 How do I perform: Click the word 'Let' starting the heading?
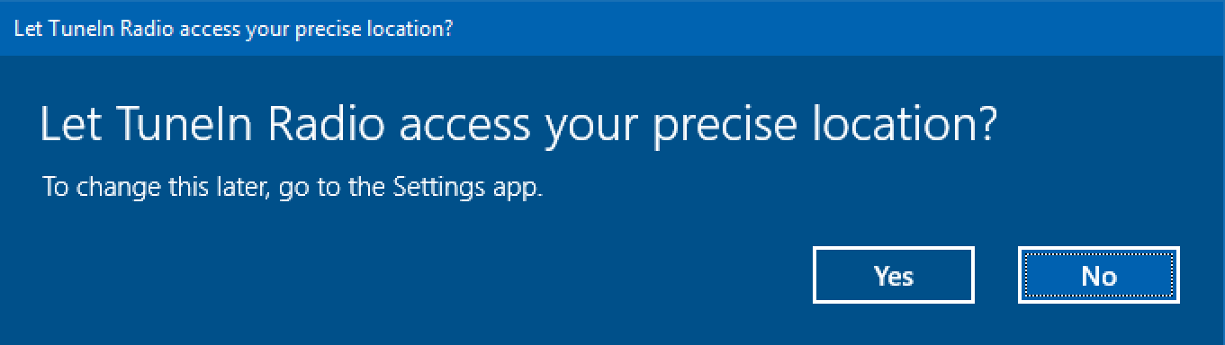[72, 123]
